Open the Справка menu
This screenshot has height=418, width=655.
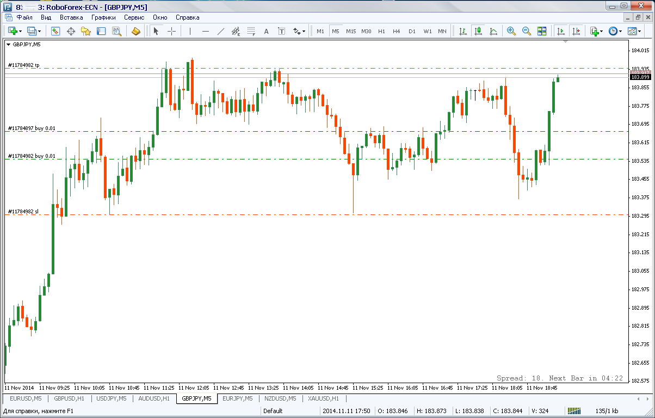188,17
